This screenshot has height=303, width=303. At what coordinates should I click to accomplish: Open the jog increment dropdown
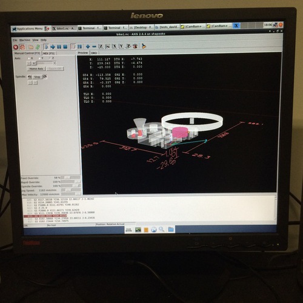[x=47, y=63]
